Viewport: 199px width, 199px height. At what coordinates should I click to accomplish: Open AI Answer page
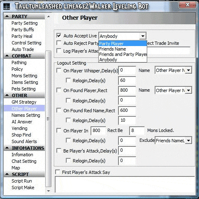(22, 122)
